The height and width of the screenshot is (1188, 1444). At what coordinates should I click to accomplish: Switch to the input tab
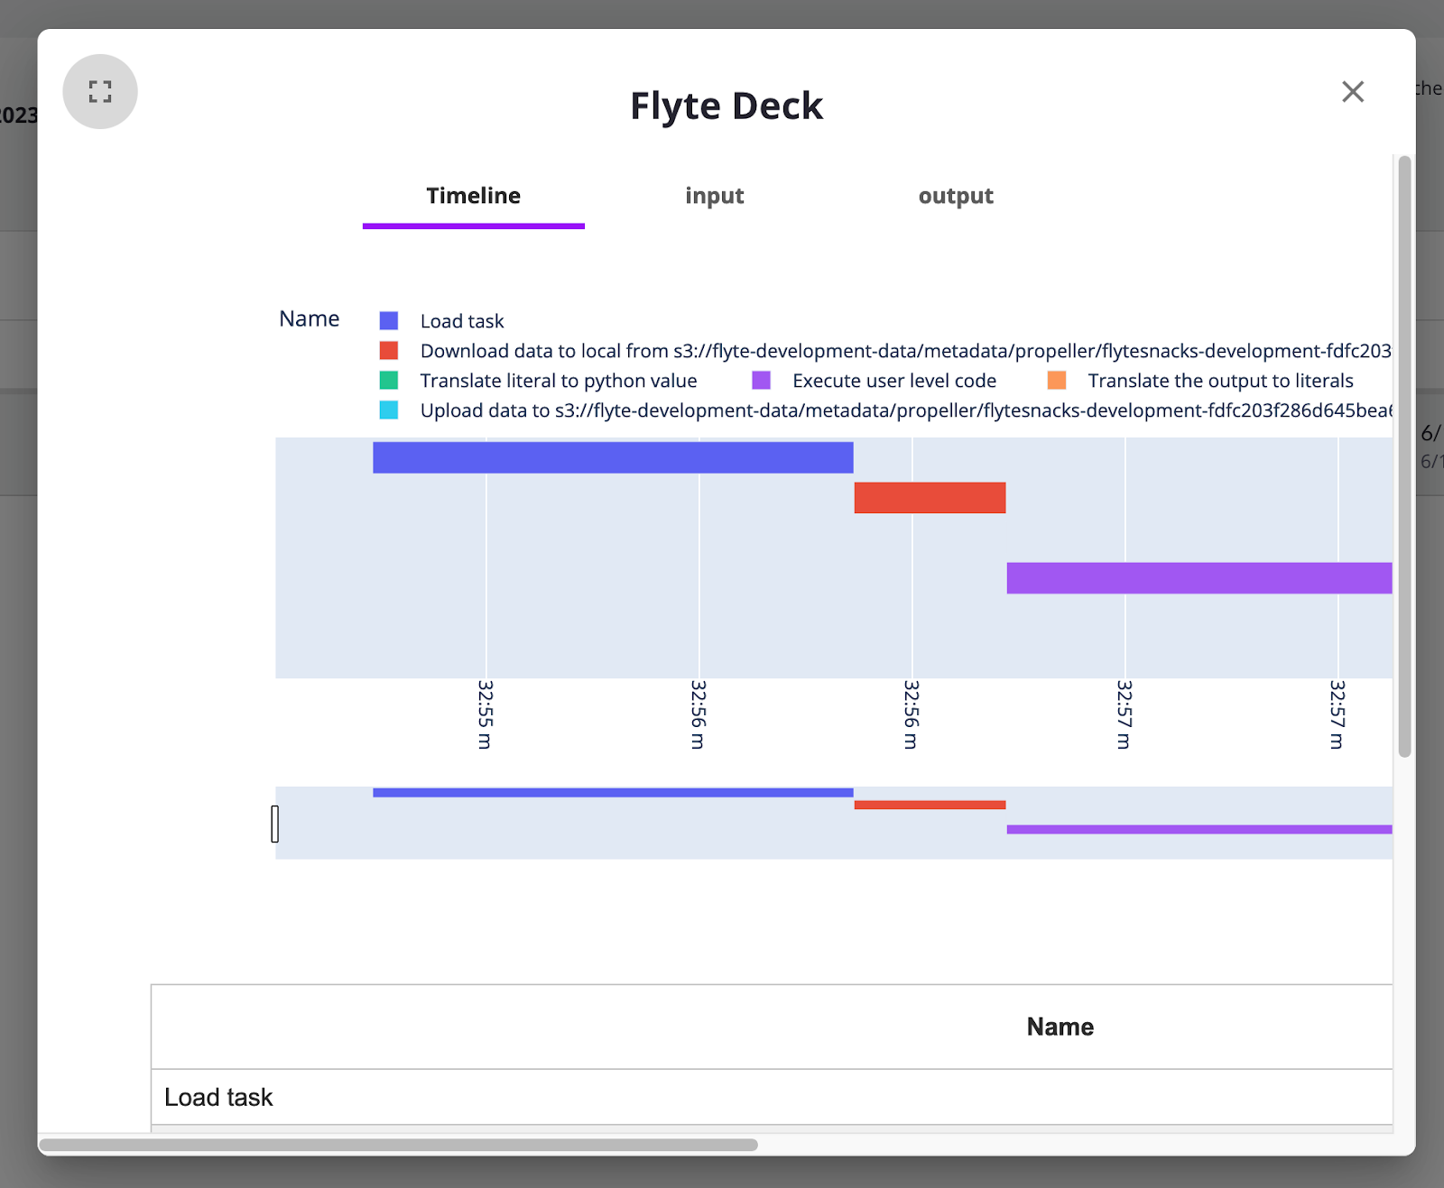pos(714,196)
